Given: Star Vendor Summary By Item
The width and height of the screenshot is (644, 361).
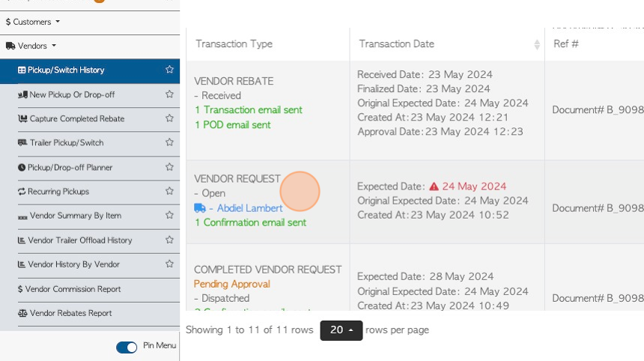Looking at the screenshot, I should point(169,215).
